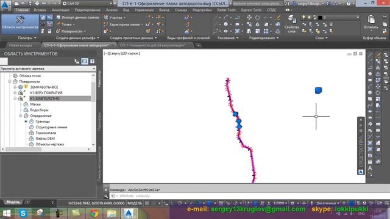
Task: Open the Характерная линия dropdown
Action: coord(123,24)
